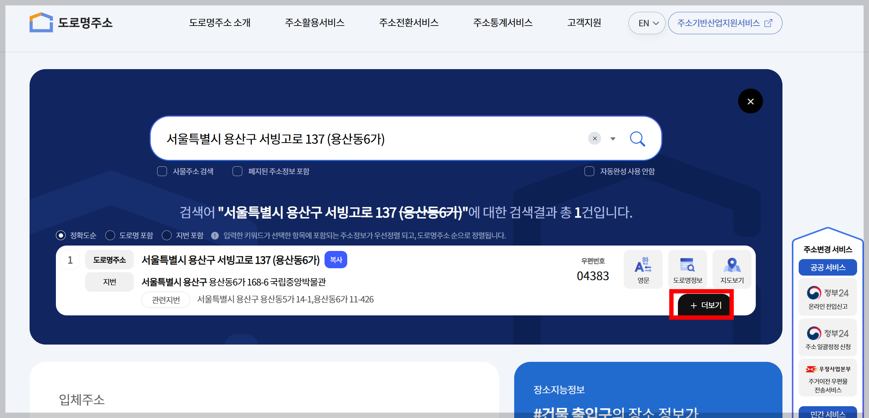The height and width of the screenshot is (418, 869).
Task: Open the 영문 English address icon
Action: click(x=643, y=269)
